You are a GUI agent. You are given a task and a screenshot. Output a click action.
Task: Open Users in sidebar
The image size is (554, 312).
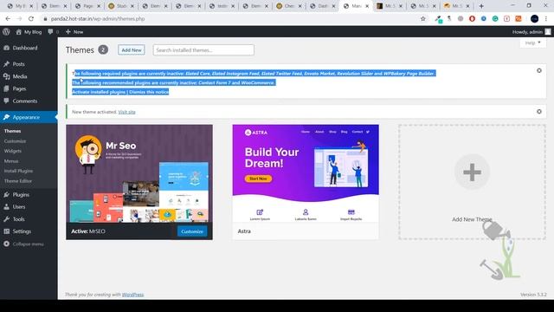pyautogui.click(x=19, y=207)
